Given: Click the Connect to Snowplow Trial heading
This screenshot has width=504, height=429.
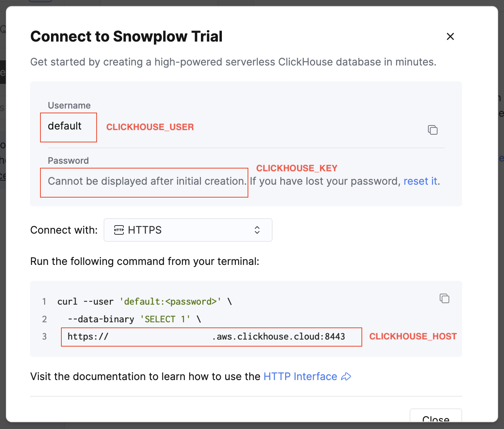Looking at the screenshot, I should (x=126, y=36).
